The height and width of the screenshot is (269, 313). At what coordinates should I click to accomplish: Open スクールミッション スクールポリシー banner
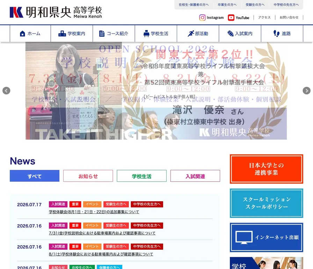tap(267, 203)
